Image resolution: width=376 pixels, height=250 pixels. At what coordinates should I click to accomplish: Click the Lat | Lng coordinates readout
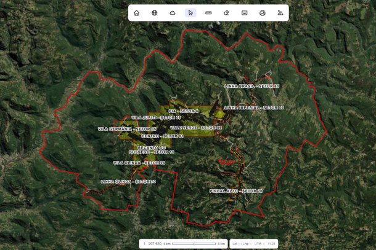242,244
